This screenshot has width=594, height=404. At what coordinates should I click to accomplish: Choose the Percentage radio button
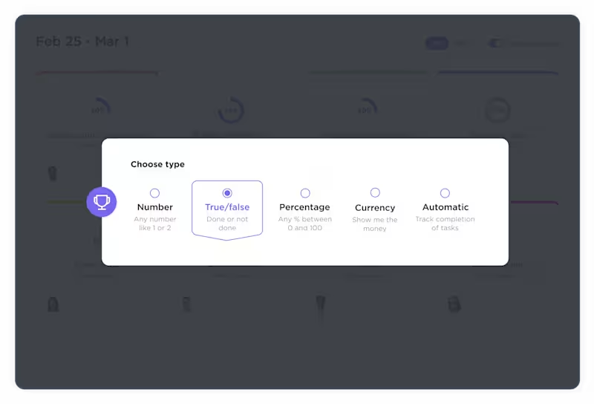305,193
